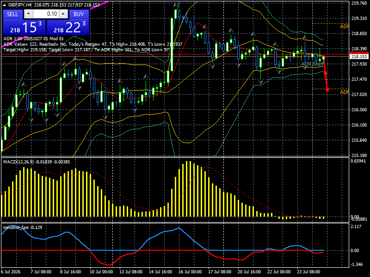The image size is (370, 277).
Task: Click the 23 Jul 08:00 time axis label
Action: (x=308, y=271)
